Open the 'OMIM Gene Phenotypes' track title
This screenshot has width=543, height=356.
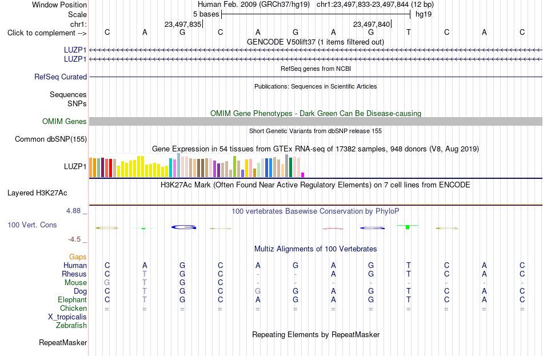pyautogui.click(x=316, y=113)
